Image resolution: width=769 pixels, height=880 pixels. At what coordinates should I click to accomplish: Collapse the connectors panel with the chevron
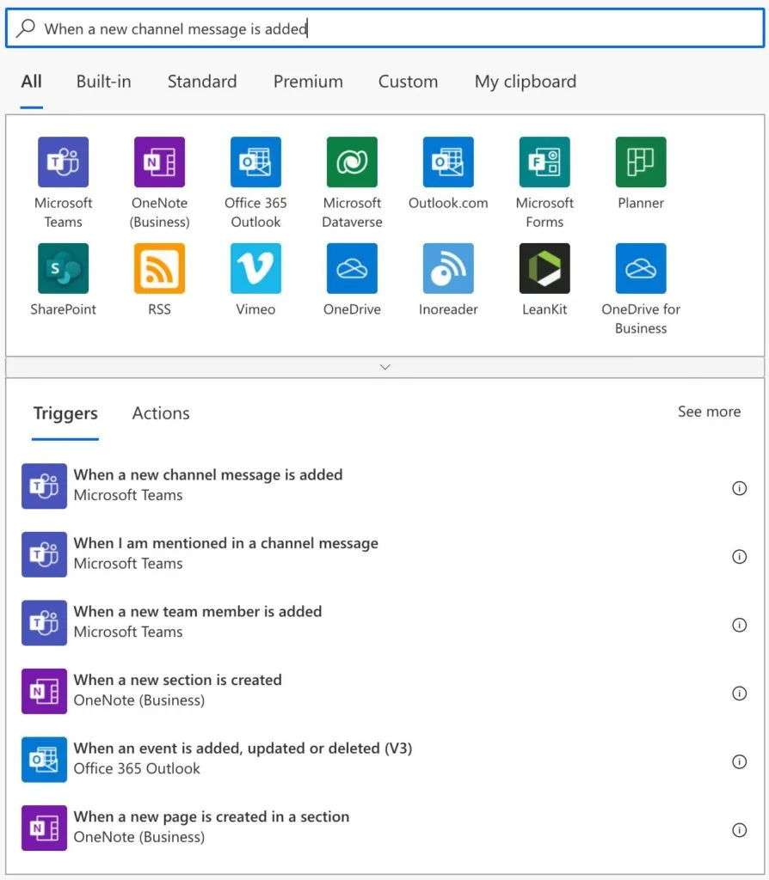pos(384,367)
